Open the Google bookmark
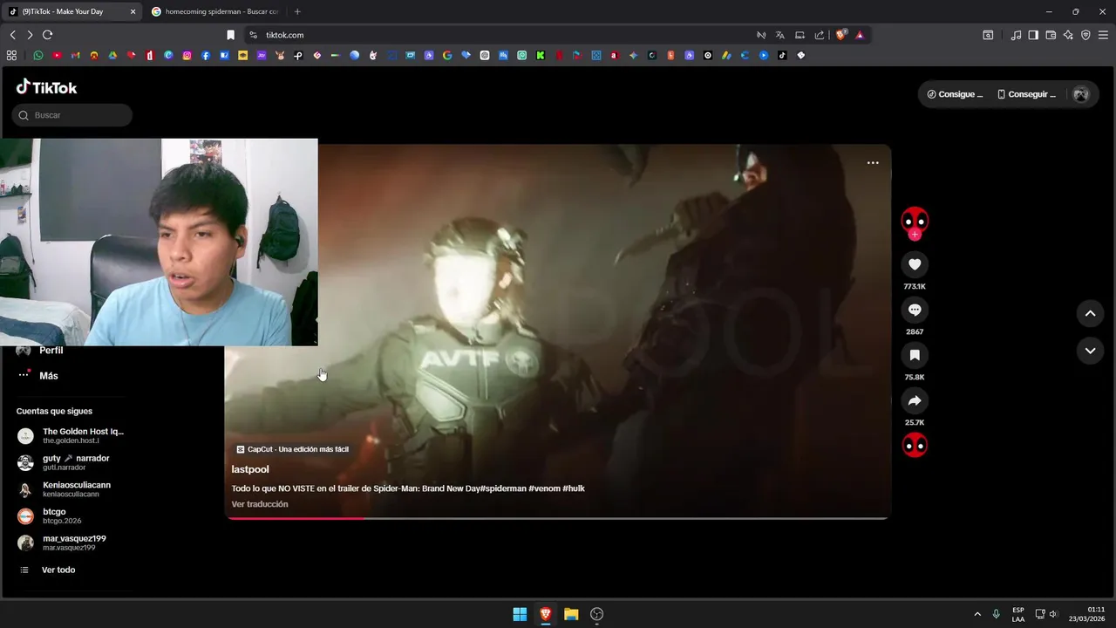 click(x=447, y=55)
